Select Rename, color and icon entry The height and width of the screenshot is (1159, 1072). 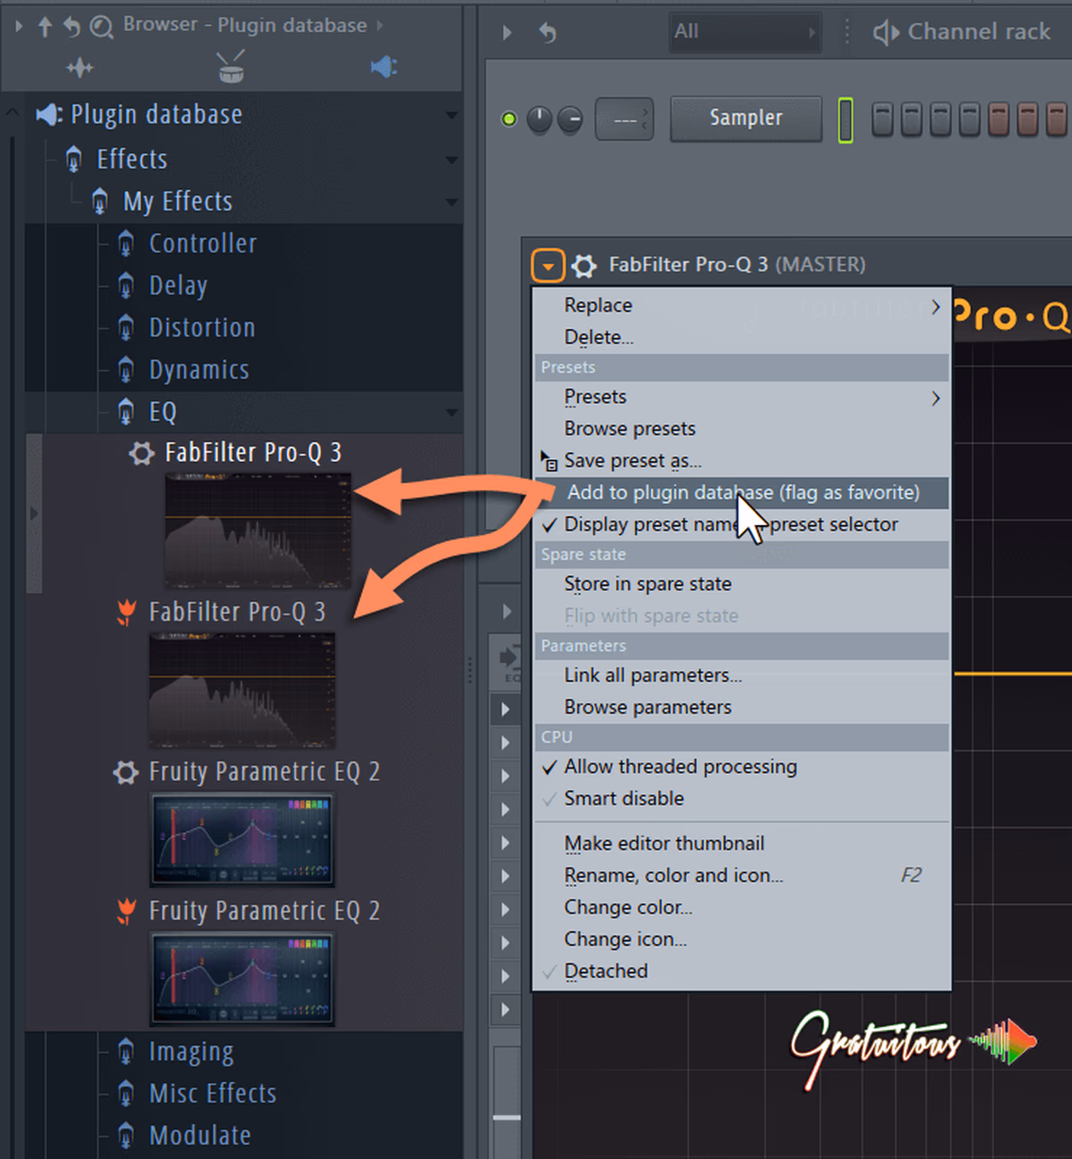click(741, 875)
